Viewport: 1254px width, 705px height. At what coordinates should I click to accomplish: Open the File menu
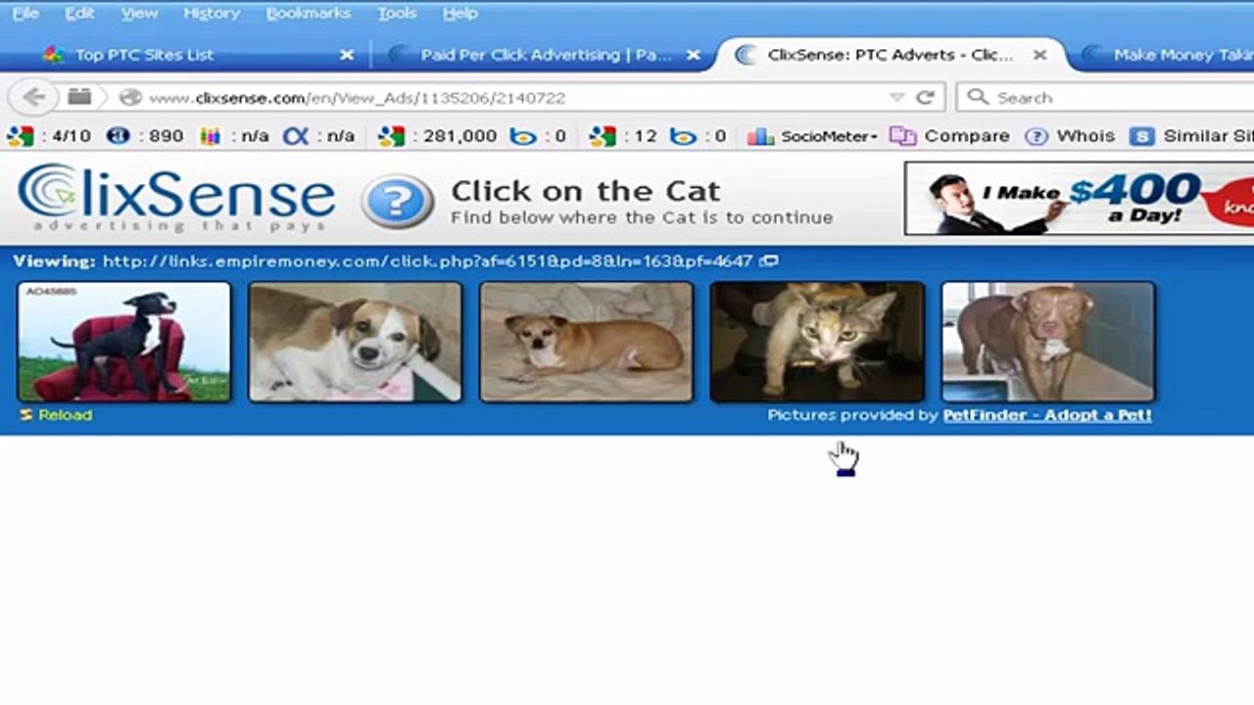point(24,14)
